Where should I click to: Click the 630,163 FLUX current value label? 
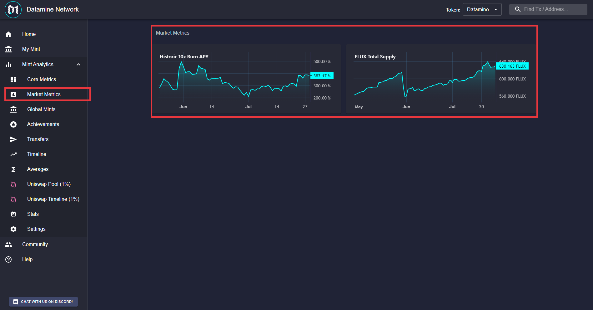[x=512, y=66]
